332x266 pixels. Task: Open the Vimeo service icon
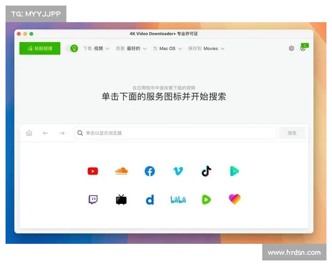pos(178,171)
